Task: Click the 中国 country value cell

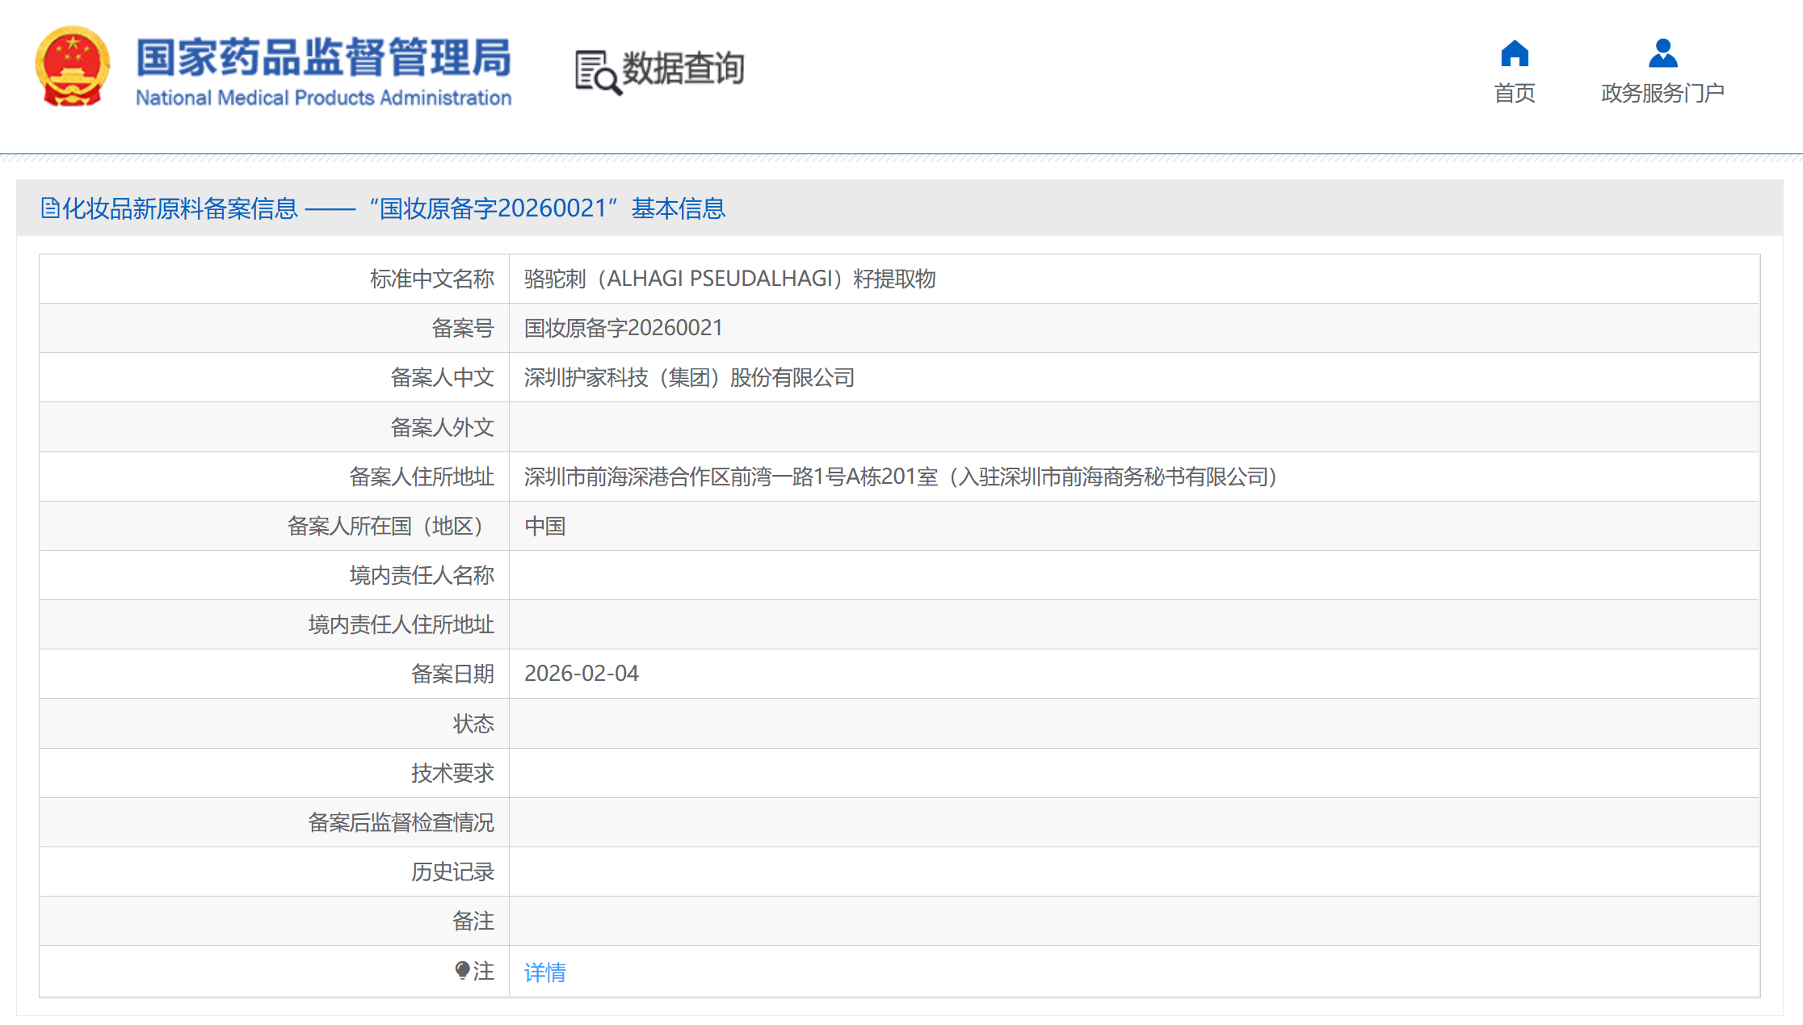Action: point(544,526)
